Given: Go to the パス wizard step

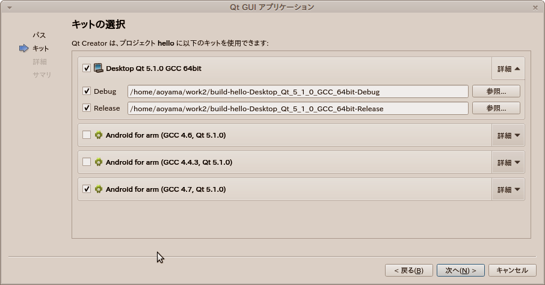Looking at the screenshot, I should [x=39, y=35].
